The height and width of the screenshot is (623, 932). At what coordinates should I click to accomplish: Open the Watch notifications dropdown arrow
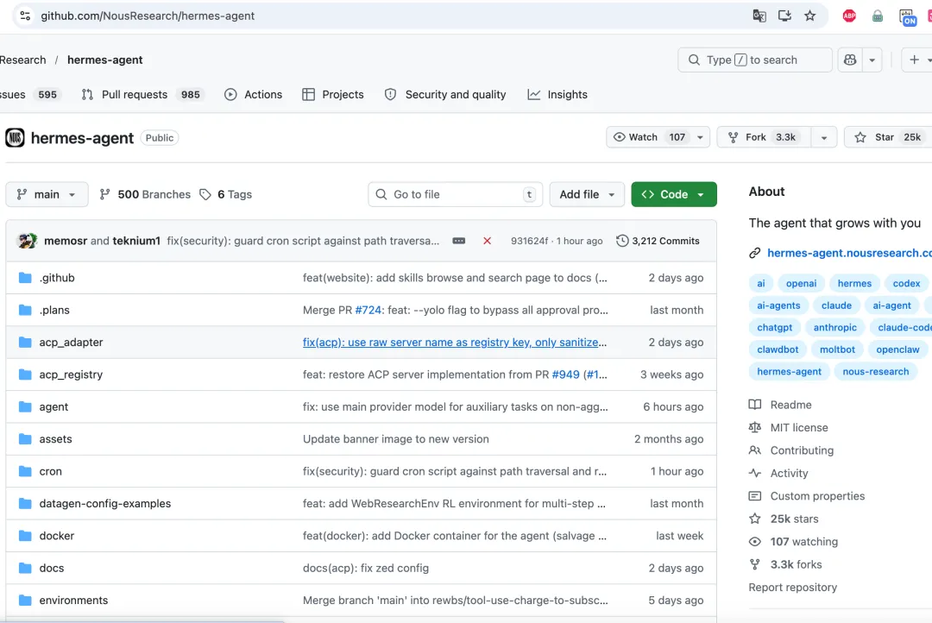[x=700, y=137]
